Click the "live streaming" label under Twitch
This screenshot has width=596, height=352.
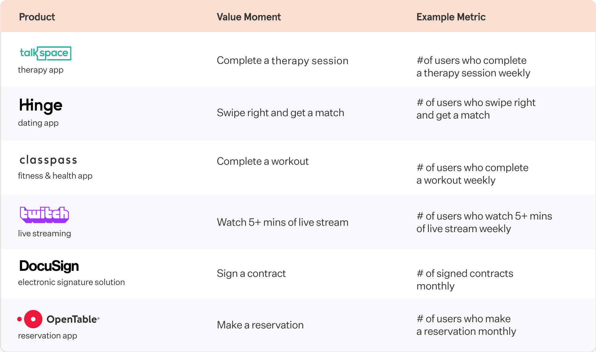coord(44,233)
